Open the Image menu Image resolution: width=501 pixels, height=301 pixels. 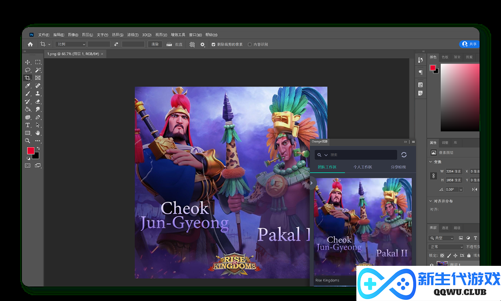(x=73, y=35)
